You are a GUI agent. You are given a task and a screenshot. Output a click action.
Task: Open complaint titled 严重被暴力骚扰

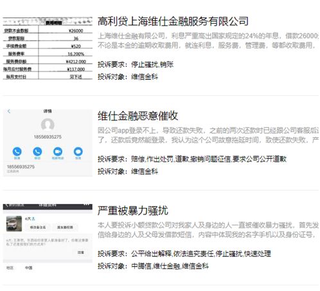133,211
